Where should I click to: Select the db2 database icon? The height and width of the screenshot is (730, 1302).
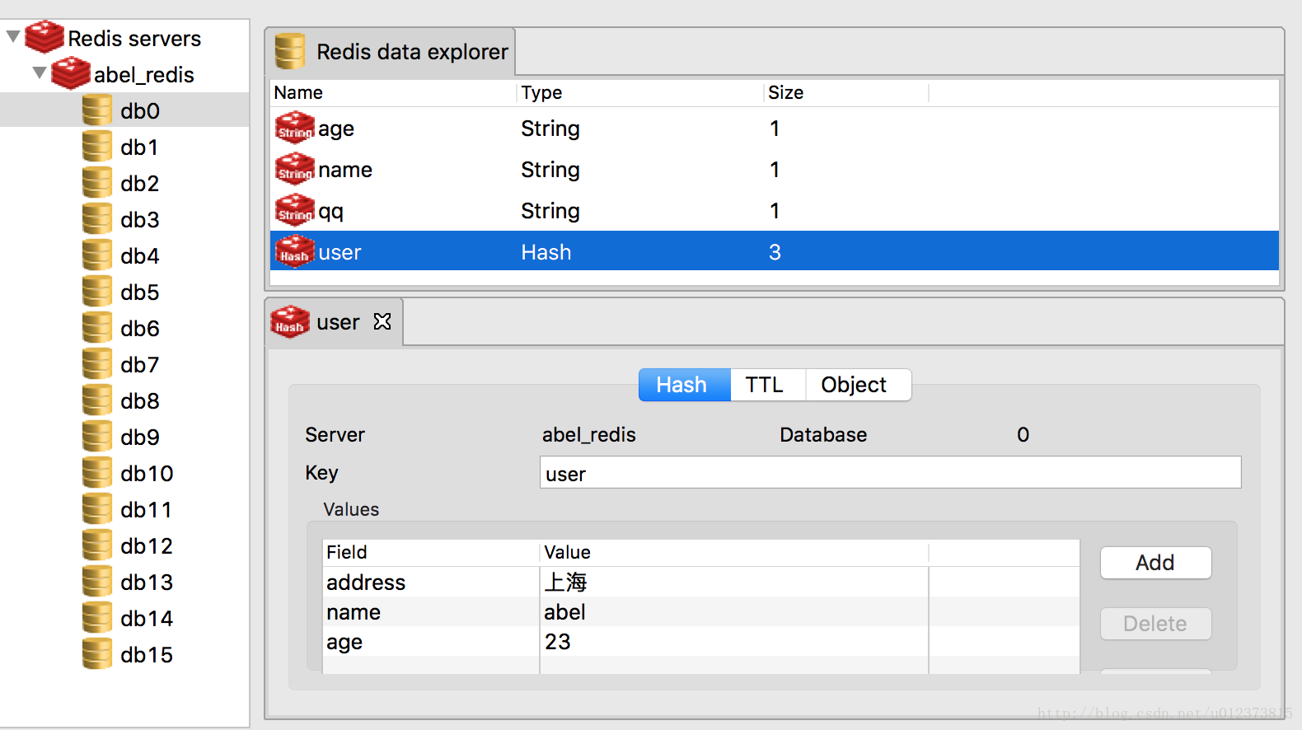click(x=97, y=182)
